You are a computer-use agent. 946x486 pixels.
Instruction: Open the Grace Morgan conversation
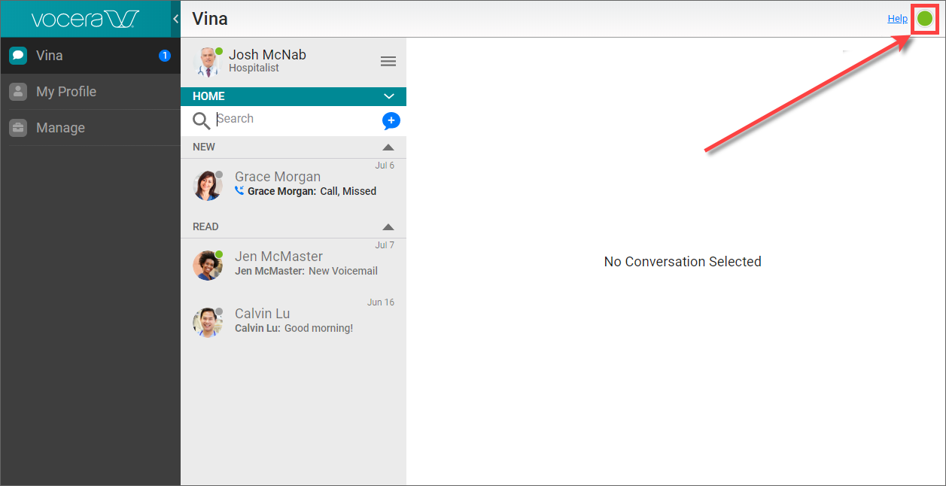(x=294, y=184)
